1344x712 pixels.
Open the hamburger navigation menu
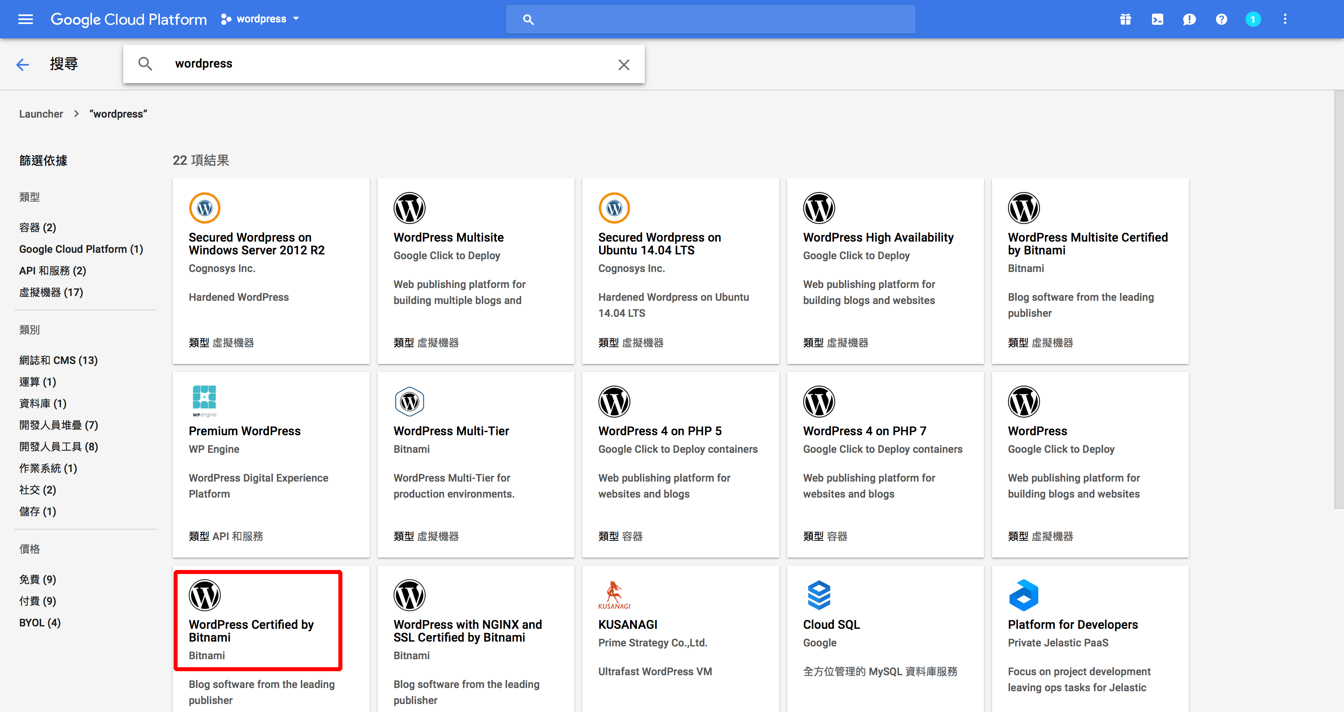25,19
